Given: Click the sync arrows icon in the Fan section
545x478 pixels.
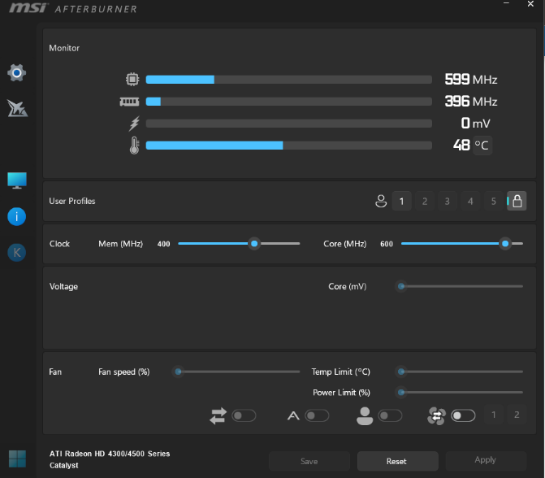Looking at the screenshot, I should pyautogui.click(x=218, y=415).
